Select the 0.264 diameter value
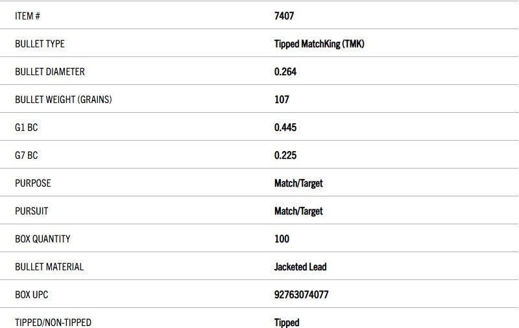 click(285, 72)
